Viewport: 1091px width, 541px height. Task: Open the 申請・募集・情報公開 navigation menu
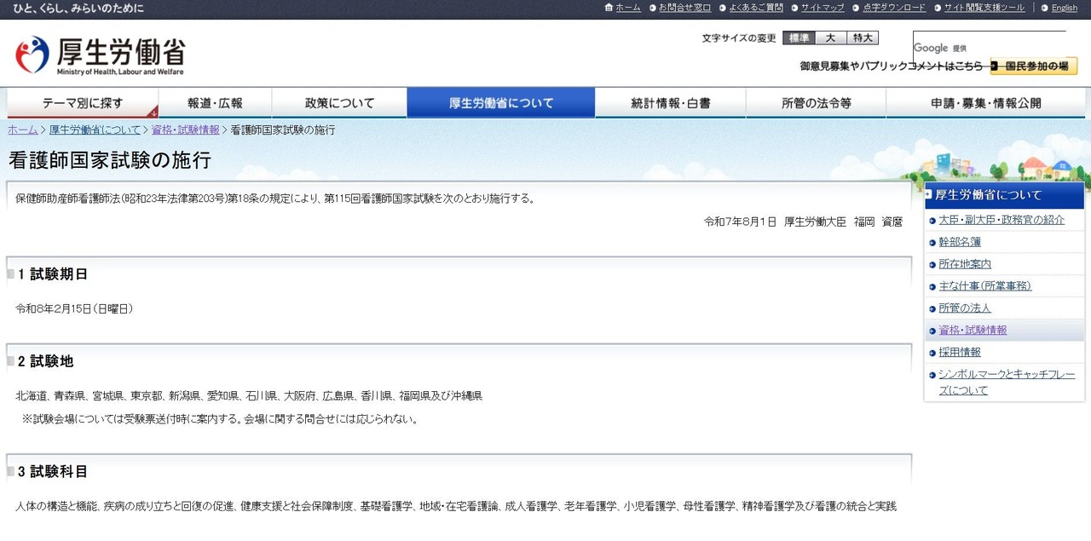pyautogui.click(x=985, y=101)
